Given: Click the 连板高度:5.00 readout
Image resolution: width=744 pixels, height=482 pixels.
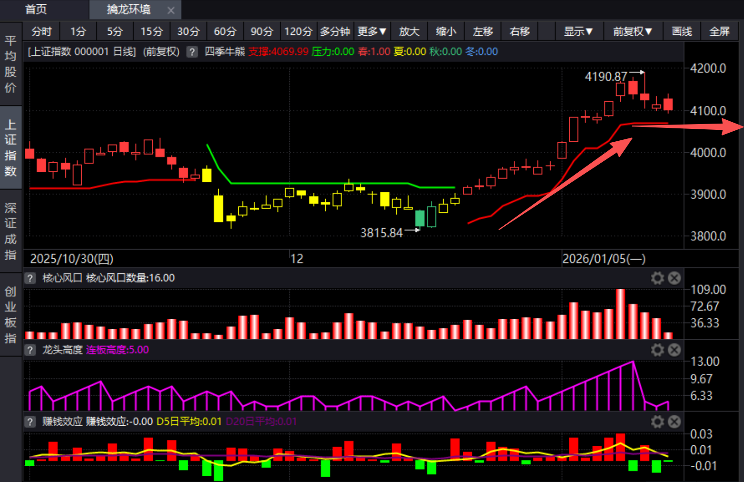Looking at the screenshot, I should click(x=117, y=350).
